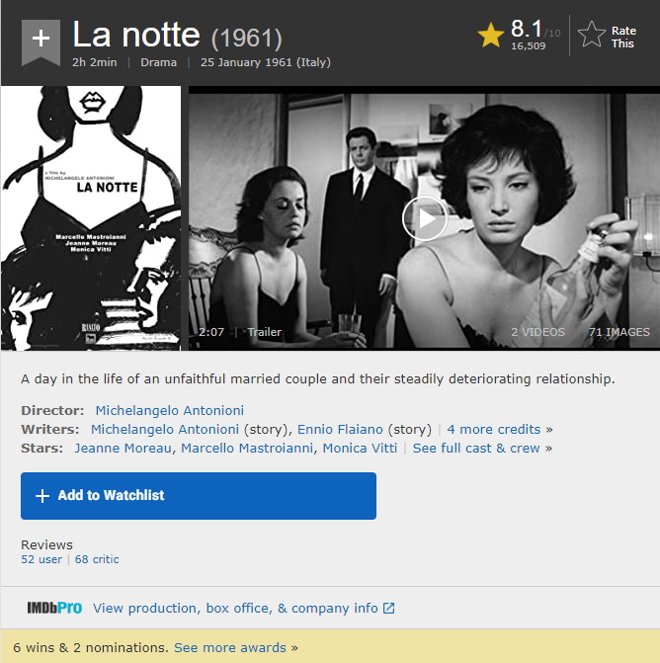This screenshot has width=660, height=663.
Task: Click the gold rating star icon
Action: point(491,36)
